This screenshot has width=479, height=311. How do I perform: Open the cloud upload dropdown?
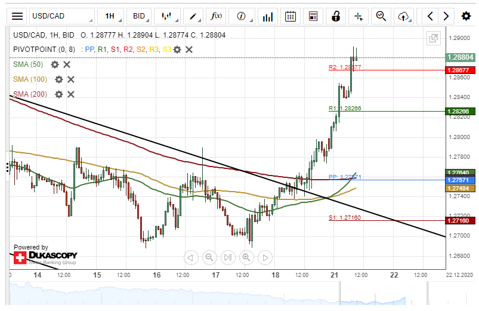coord(404,16)
